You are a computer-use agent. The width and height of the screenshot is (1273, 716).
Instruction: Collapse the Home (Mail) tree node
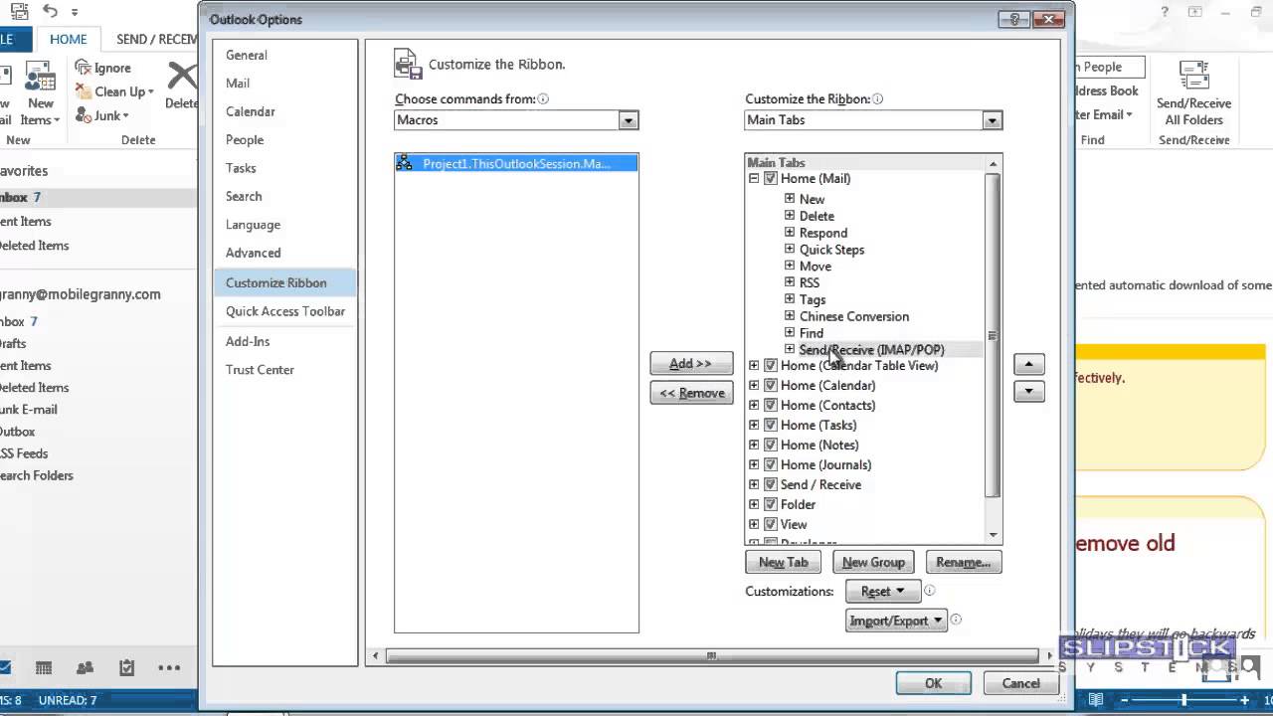coord(754,179)
